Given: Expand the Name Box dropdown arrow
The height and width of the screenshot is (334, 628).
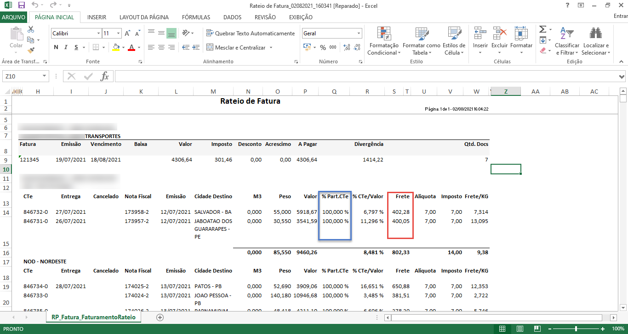Looking at the screenshot, I should pyautogui.click(x=45, y=76).
